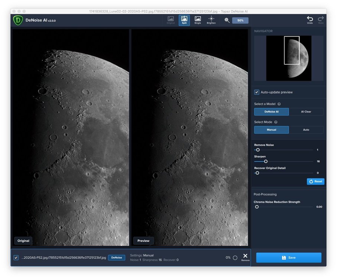Click the Remove Noise slider handle
Screen dimensions: 337x279
pyautogui.click(x=258, y=150)
